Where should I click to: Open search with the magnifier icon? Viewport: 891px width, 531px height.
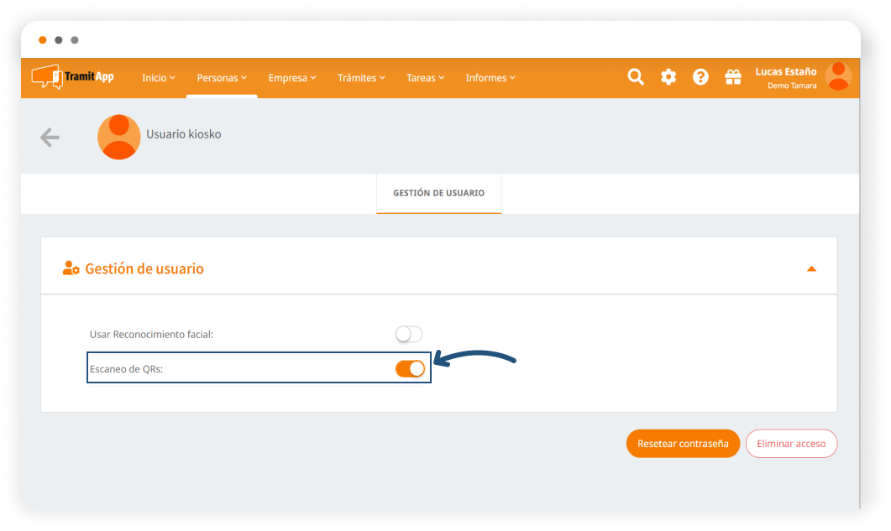click(x=636, y=77)
